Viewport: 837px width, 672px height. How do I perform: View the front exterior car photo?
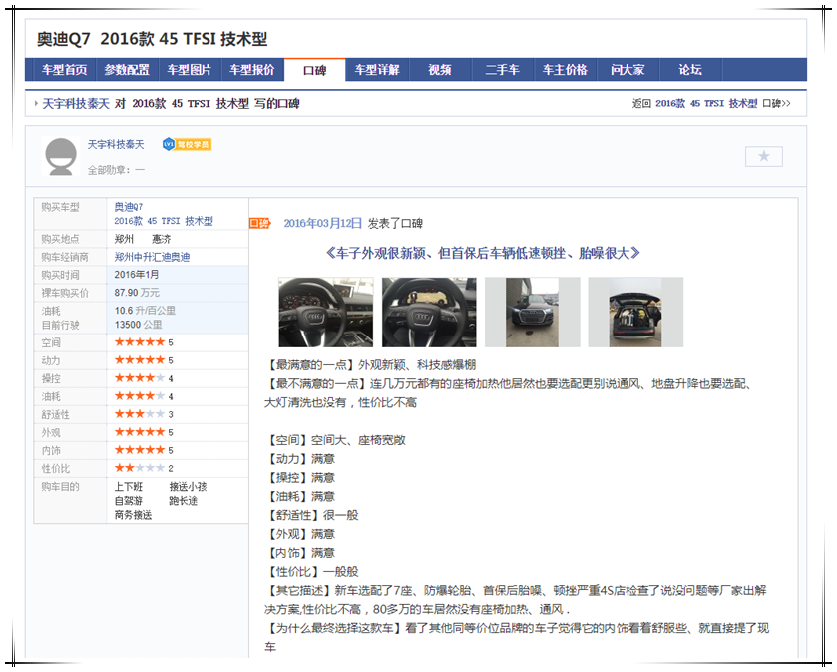532,313
